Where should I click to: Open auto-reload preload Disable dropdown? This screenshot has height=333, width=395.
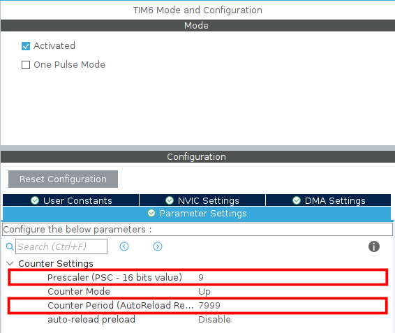tap(292, 320)
